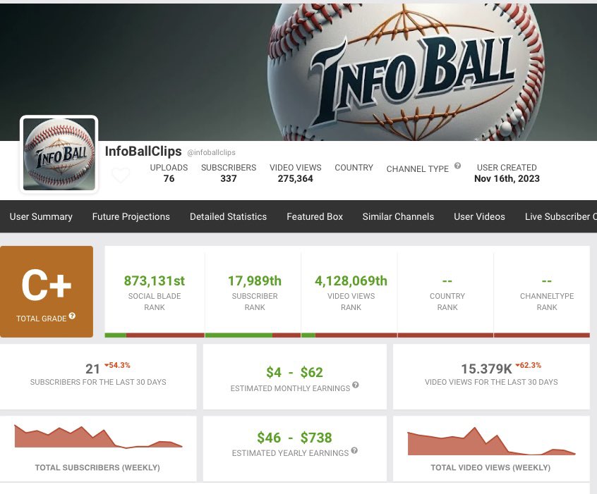
Task: Select the Featured Box tab
Action: pos(315,216)
